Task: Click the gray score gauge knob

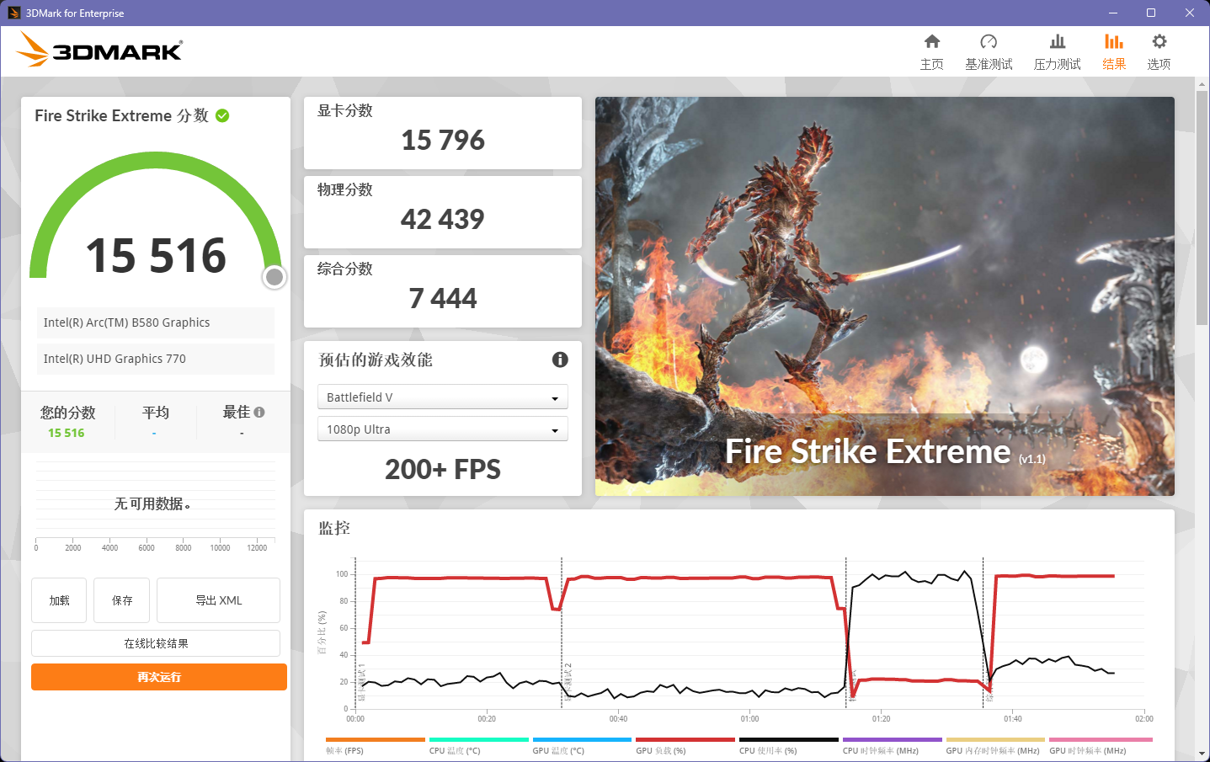Action: 275,277
